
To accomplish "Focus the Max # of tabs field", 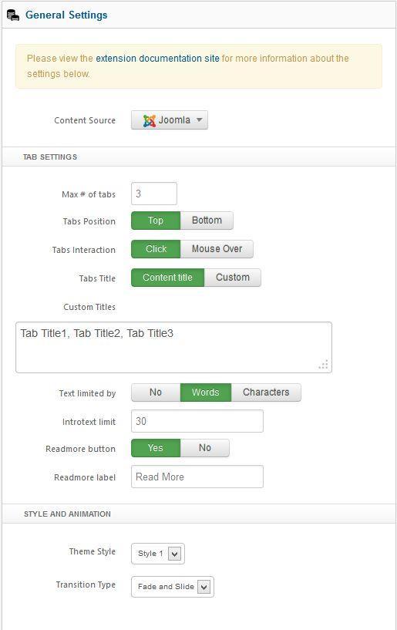I will pos(154,194).
